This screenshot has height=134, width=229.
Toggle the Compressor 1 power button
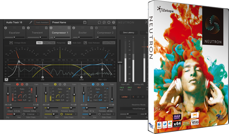(x=51, y=28)
